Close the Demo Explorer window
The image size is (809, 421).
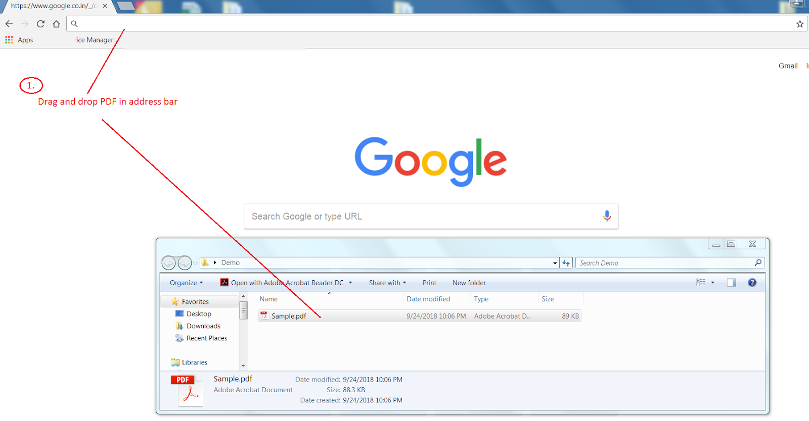click(752, 244)
